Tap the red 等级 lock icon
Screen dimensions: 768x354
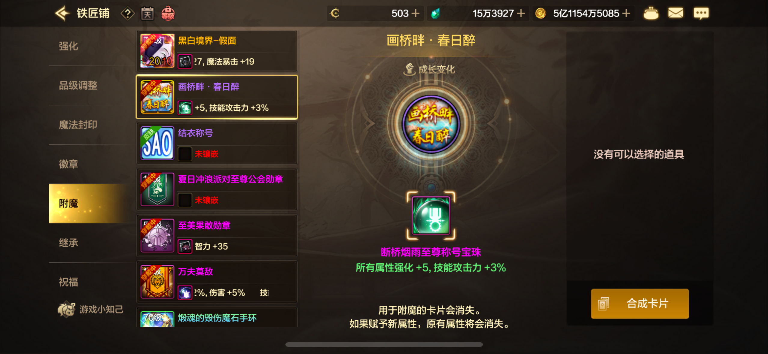[168, 14]
